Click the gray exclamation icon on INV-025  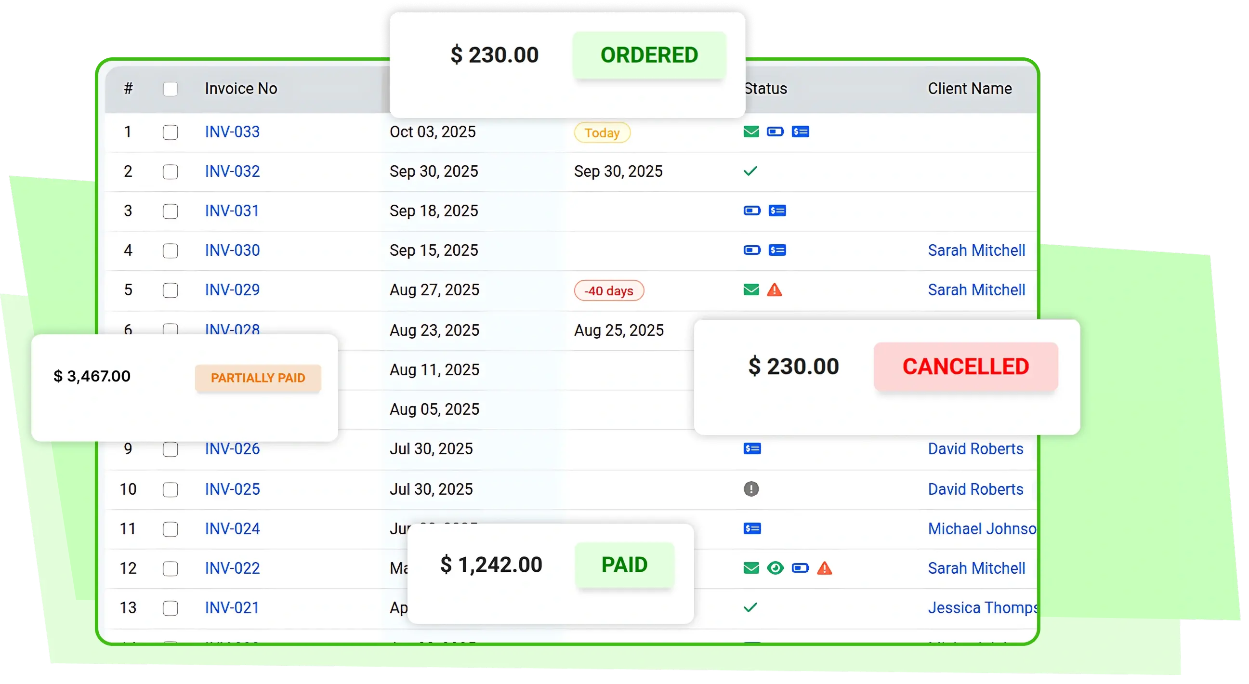click(751, 489)
